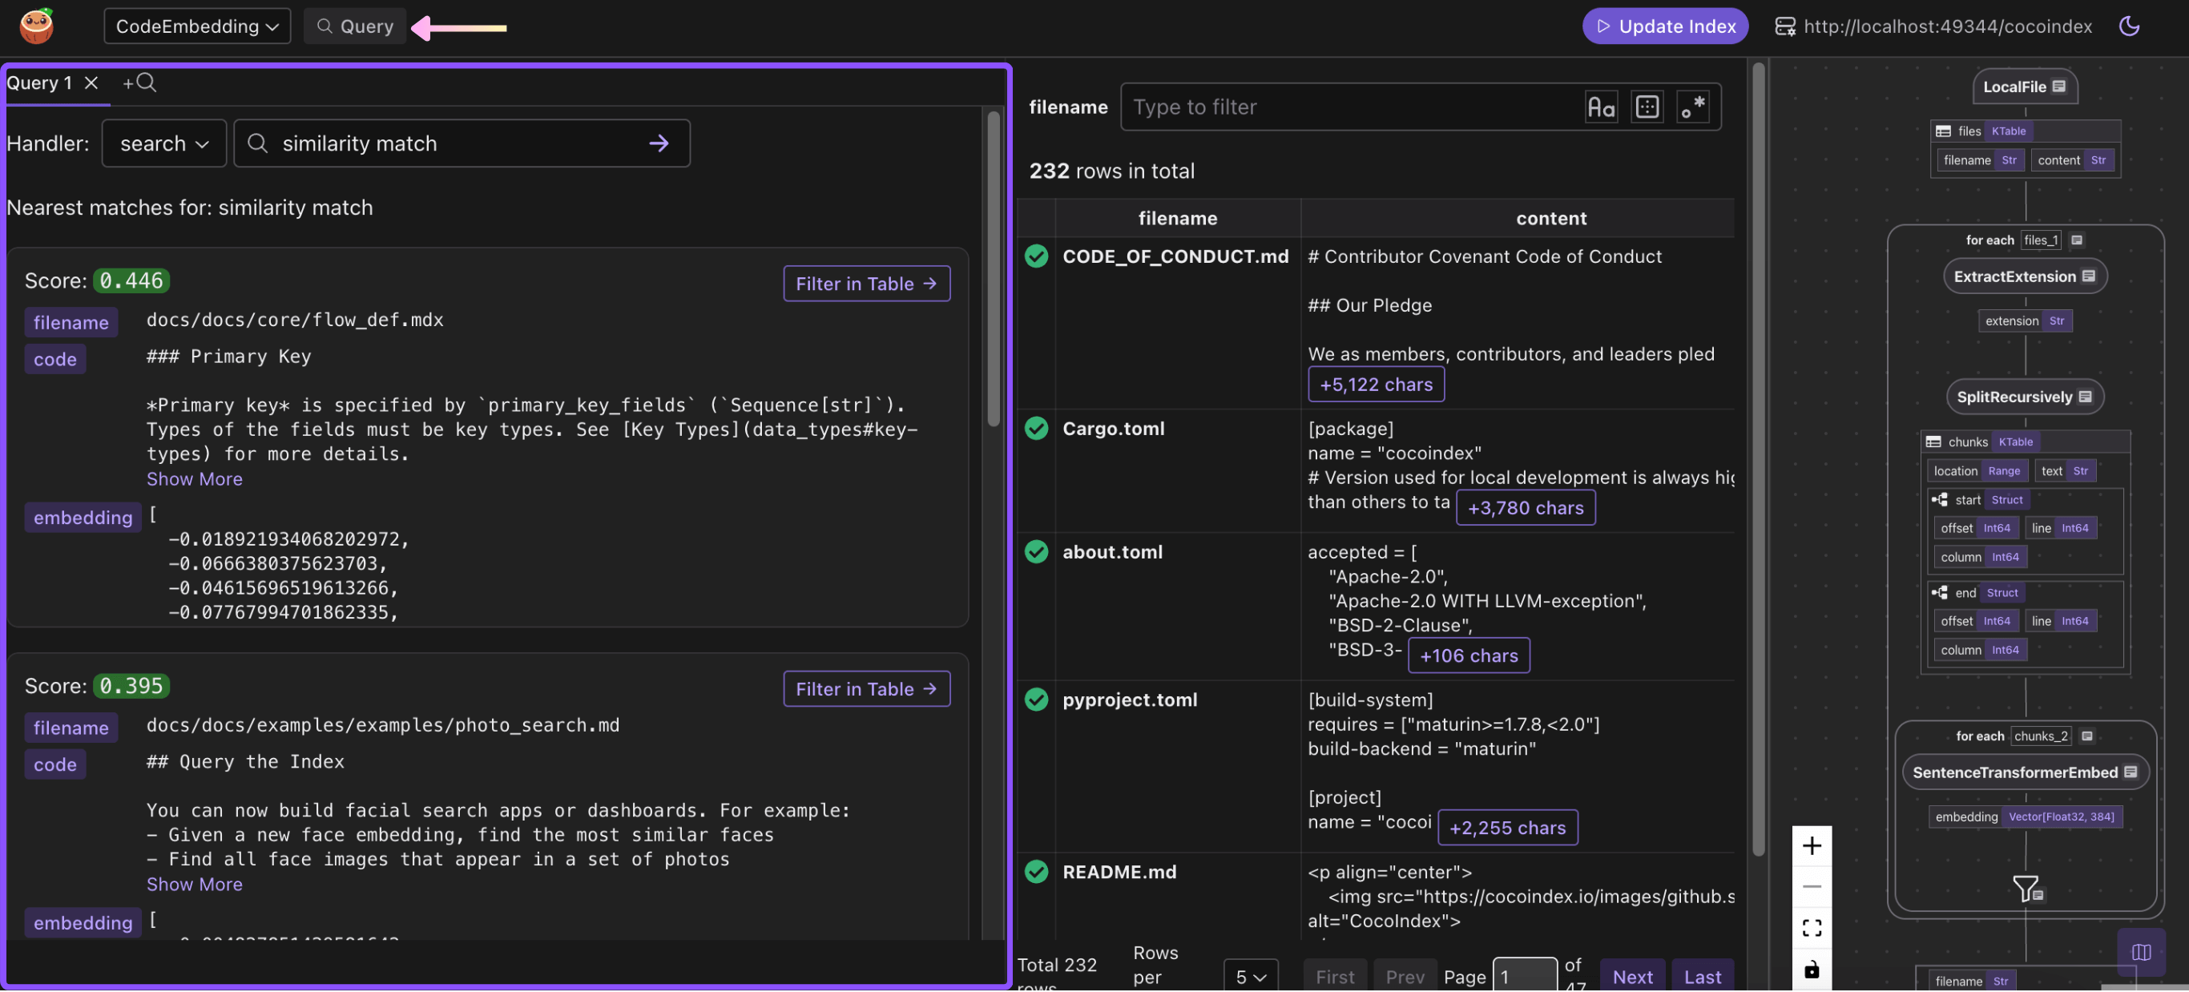Click the CocoIndex logo icon
Image resolution: width=2189 pixels, height=992 pixels.
click(x=37, y=26)
